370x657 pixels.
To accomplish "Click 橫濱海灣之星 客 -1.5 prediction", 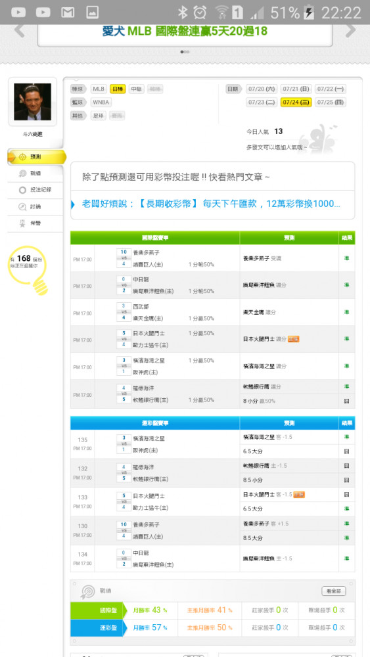I will 267,437.
